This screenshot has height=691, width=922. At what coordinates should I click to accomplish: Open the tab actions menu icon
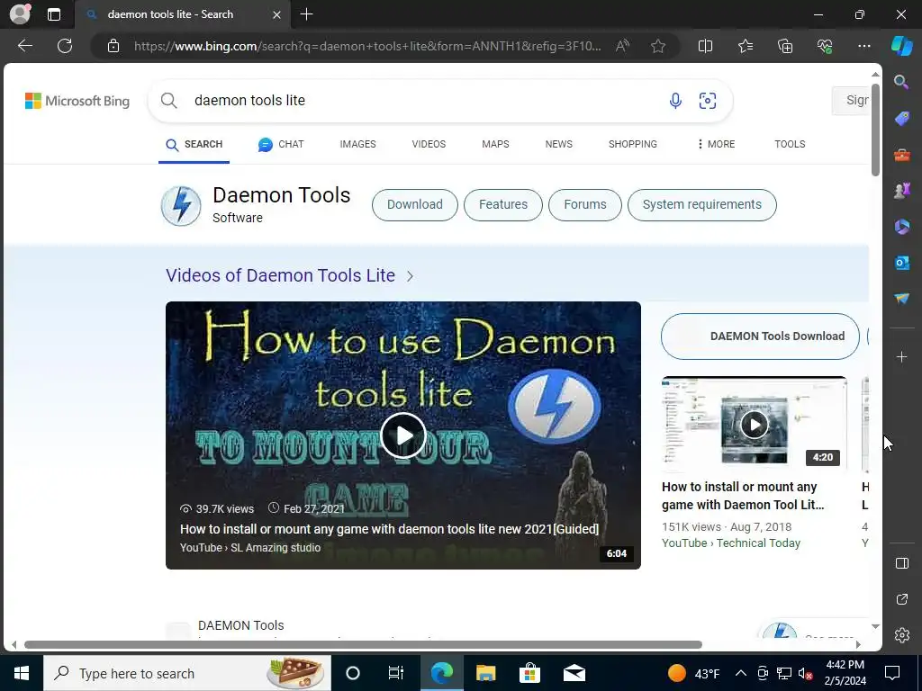pyautogui.click(x=54, y=14)
